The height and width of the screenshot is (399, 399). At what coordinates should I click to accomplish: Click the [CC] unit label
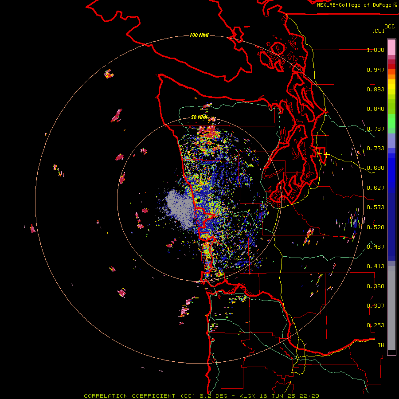pos(378,31)
